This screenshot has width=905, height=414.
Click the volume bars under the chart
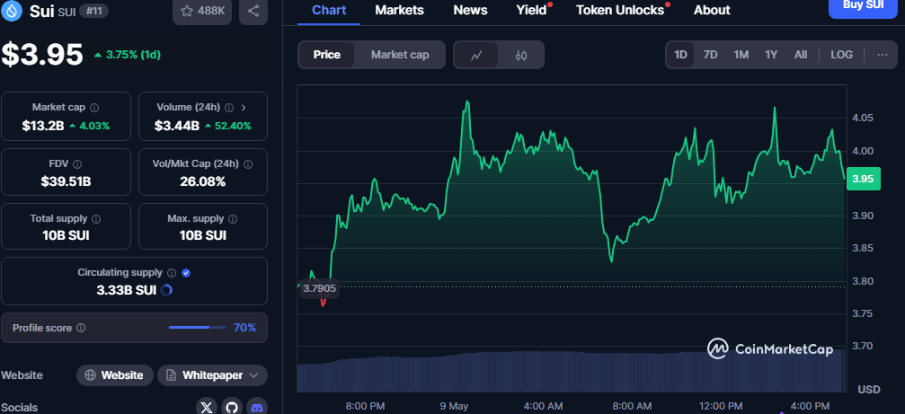pos(572,371)
